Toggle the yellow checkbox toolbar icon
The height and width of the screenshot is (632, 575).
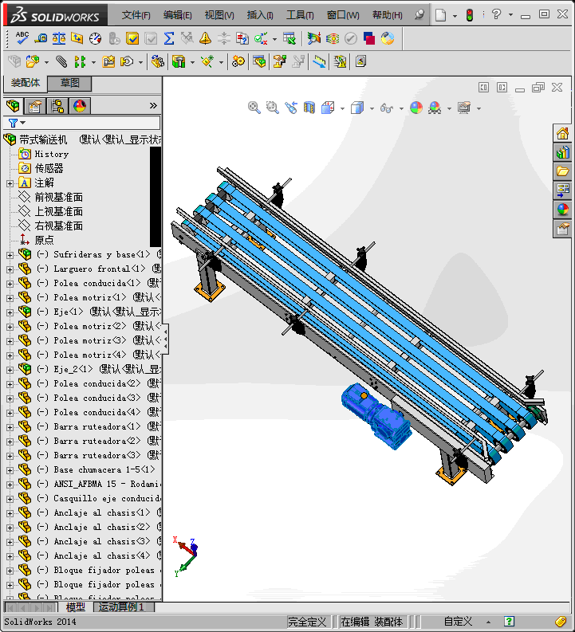132,37
